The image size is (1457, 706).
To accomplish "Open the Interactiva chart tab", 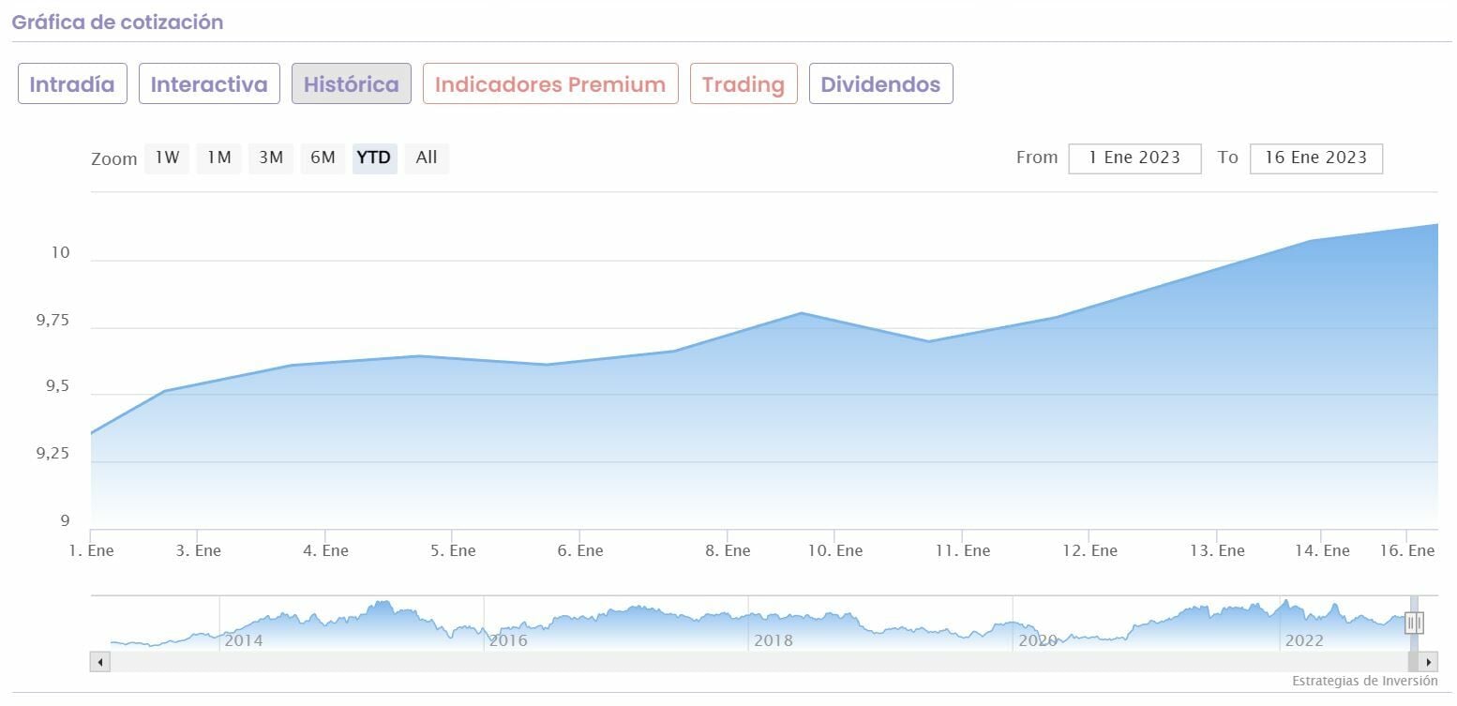I will pyautogui.click(x=209, y=84).
